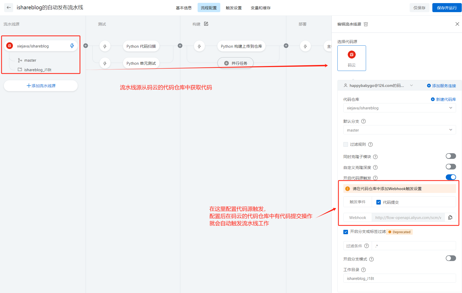Click the back arrow beside the pipeline title
Screen dimensions: 462x293
(9, 7)
